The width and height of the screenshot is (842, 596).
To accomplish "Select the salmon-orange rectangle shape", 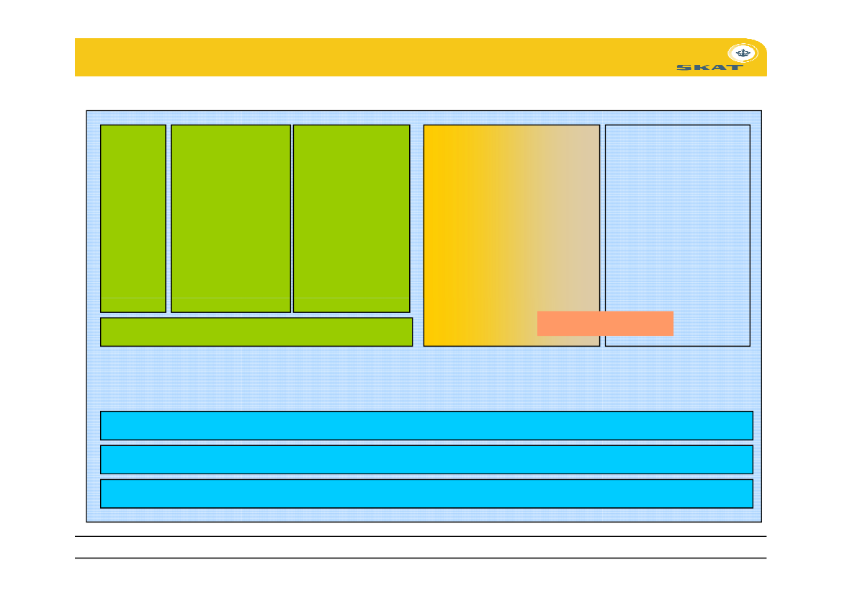I will pos(605,324).
